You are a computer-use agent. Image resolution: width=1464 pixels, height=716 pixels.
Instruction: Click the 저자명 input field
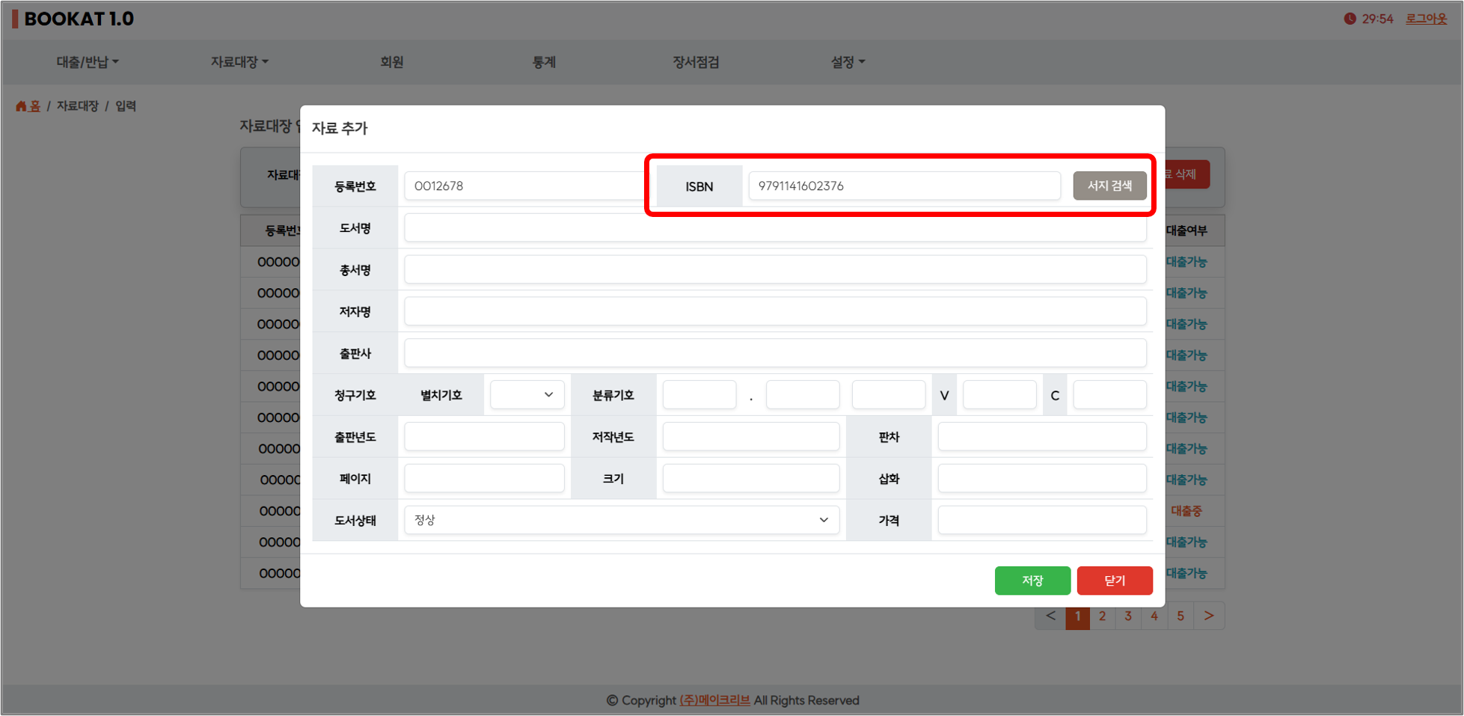pyautogui.click(x=774, y=311)
